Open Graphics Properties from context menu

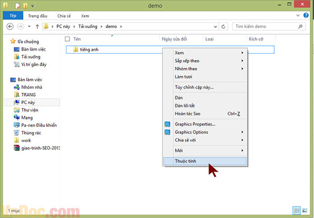coord(205,124)
